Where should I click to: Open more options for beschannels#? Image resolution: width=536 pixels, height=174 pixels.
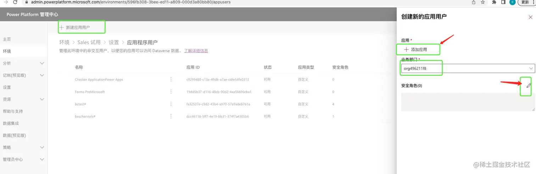click(171, 116)
